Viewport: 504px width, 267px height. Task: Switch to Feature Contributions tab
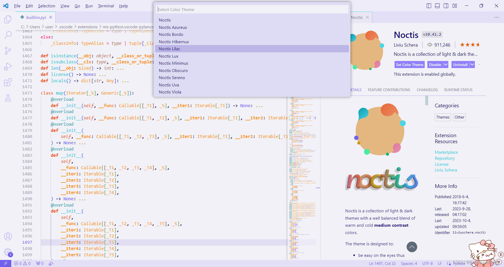click(389, 90)
